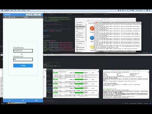Open the Terminal application menu
Viewport: 152px width, 114px height.
7,10
